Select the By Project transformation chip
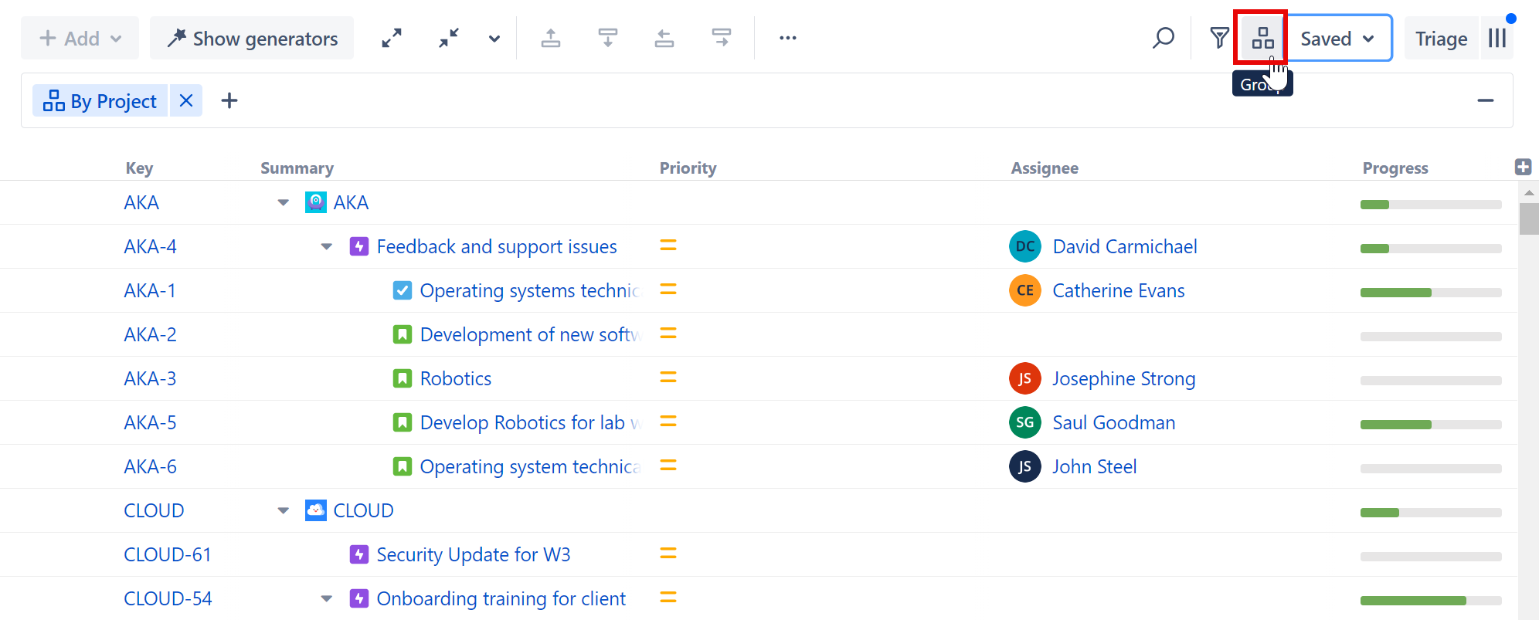Image resolution: width=1539 pixels, height=620 pixels. (x=100, y=101)
